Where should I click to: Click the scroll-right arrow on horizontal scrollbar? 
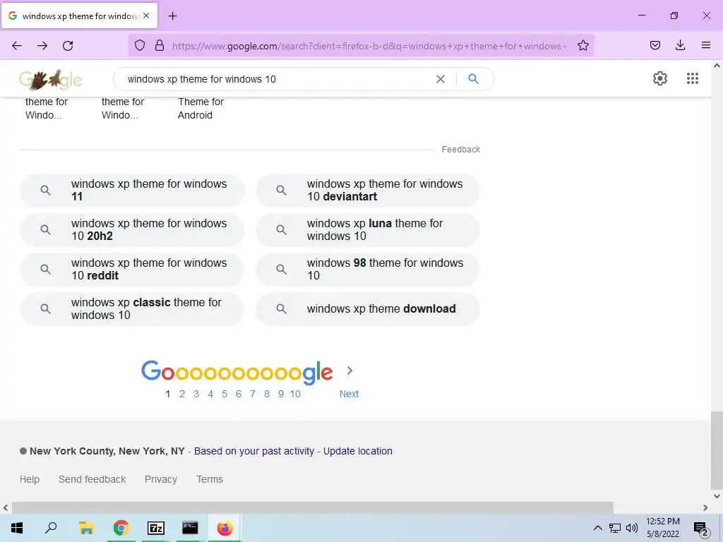click(705, 507)
